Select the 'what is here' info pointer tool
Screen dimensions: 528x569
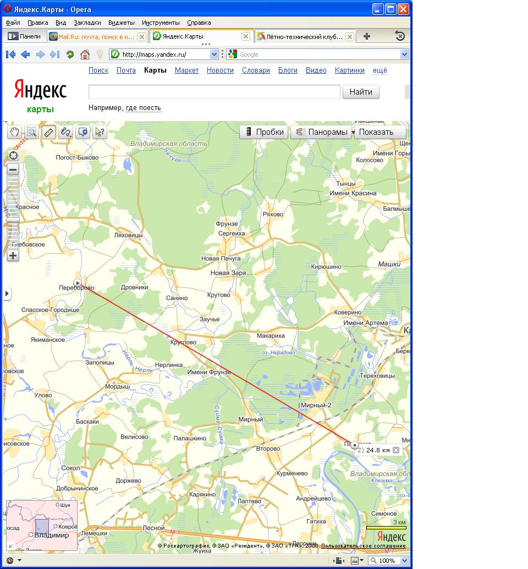tap(100, 132)
